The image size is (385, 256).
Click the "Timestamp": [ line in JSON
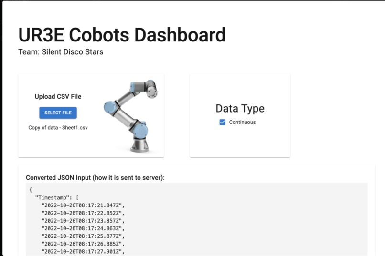(57, 197)
